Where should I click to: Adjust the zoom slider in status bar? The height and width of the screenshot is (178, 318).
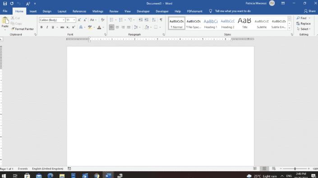pos(295,169)
